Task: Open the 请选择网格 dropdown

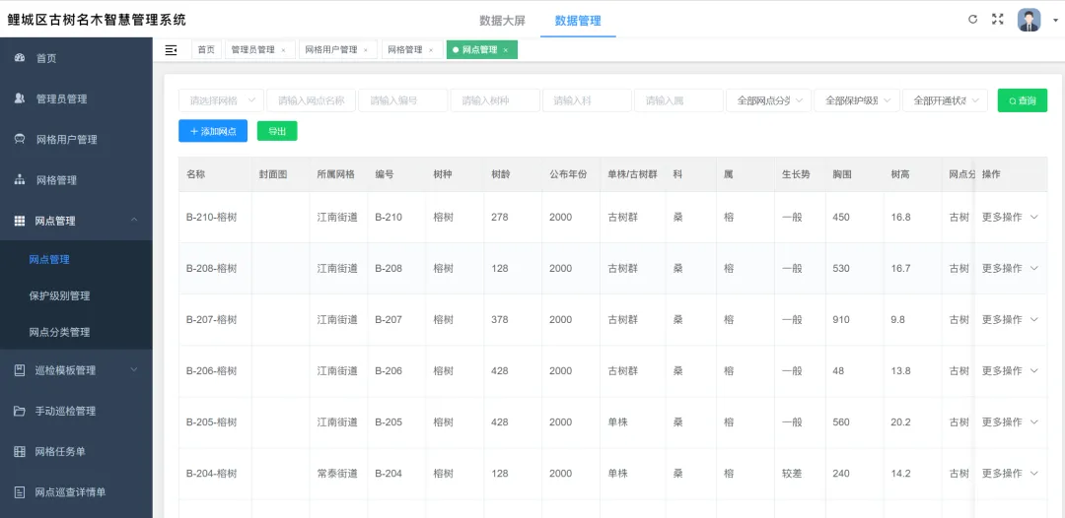Action: [x=222, y=100]
